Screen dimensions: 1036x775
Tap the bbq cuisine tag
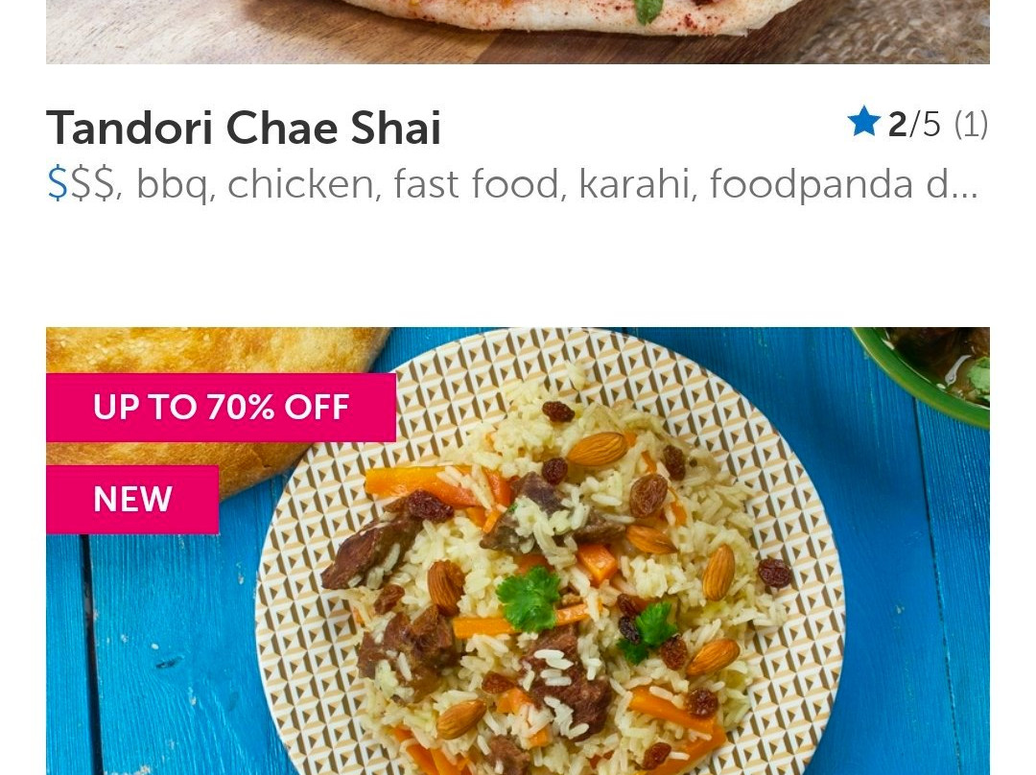point(171,184)
